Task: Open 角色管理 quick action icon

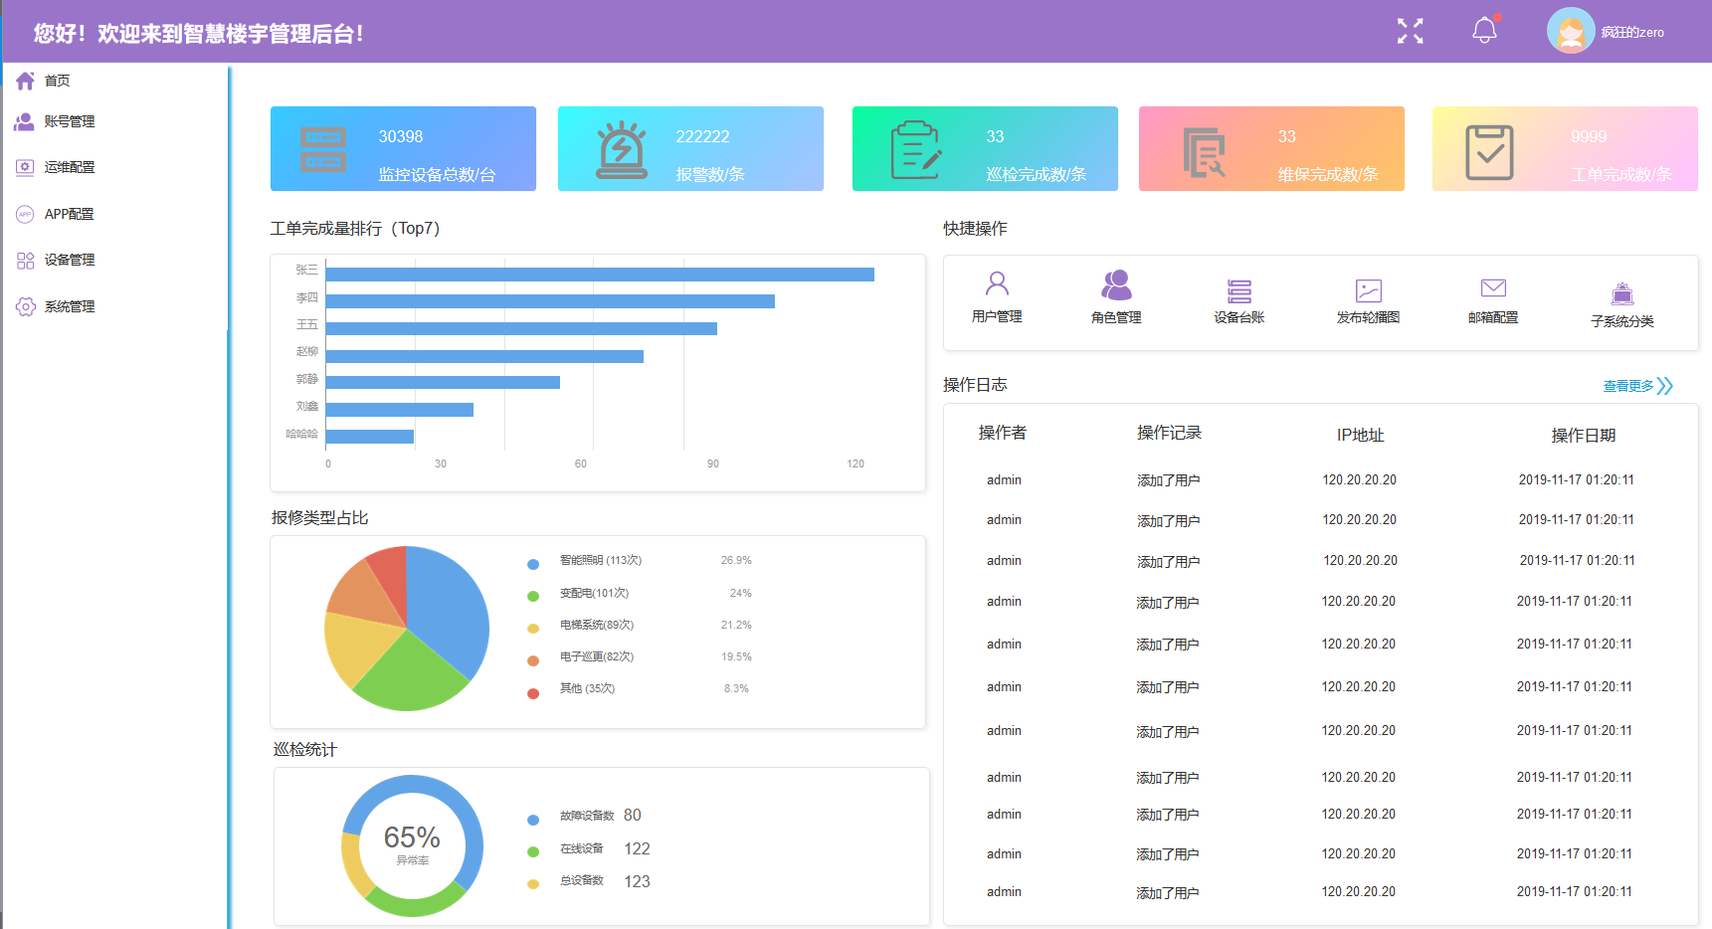Action: click(1116, 284)
